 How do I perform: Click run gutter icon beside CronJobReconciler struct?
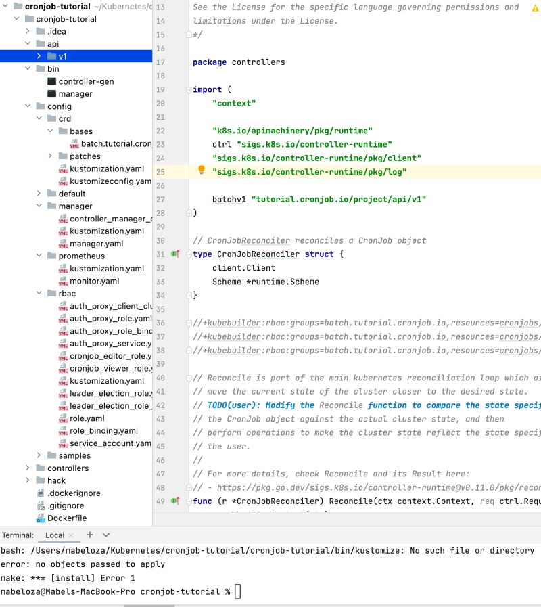pos(172,254)
